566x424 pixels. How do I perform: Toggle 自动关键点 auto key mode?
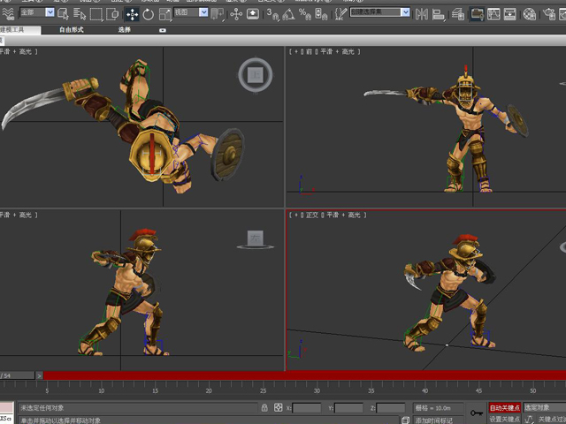(x=505, y=408)
